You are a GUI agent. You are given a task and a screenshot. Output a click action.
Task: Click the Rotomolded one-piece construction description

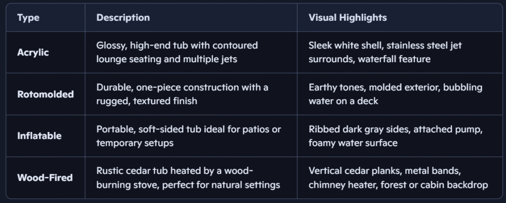click(182, 94)
